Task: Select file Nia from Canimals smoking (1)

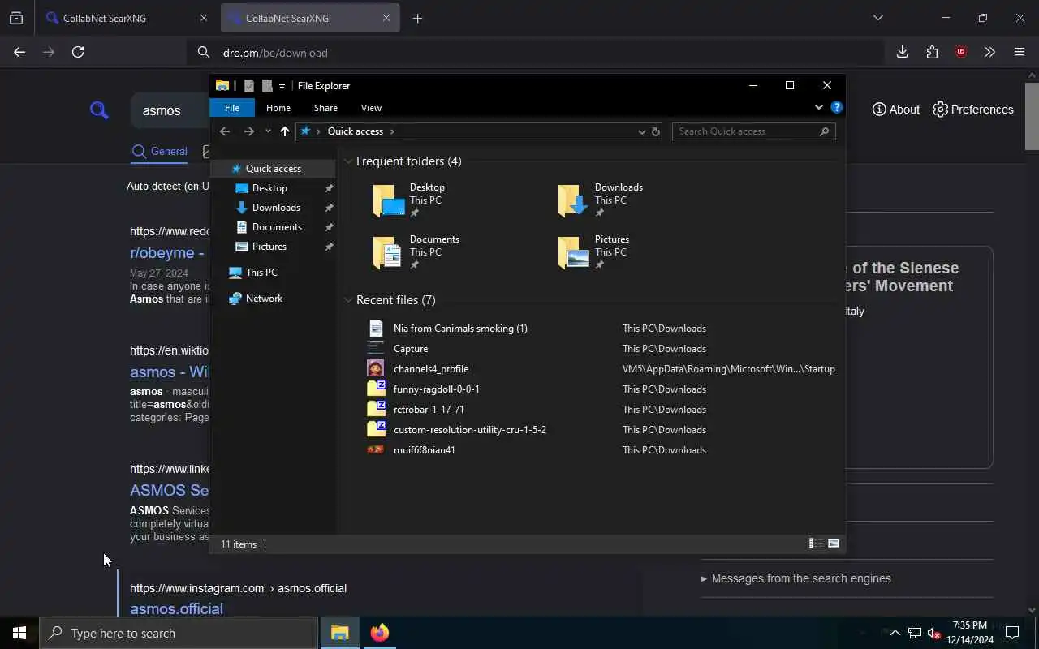Action: [x=460, y=329]
